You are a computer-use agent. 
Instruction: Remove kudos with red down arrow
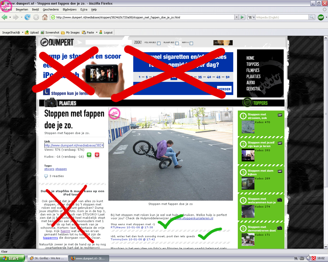97,155
